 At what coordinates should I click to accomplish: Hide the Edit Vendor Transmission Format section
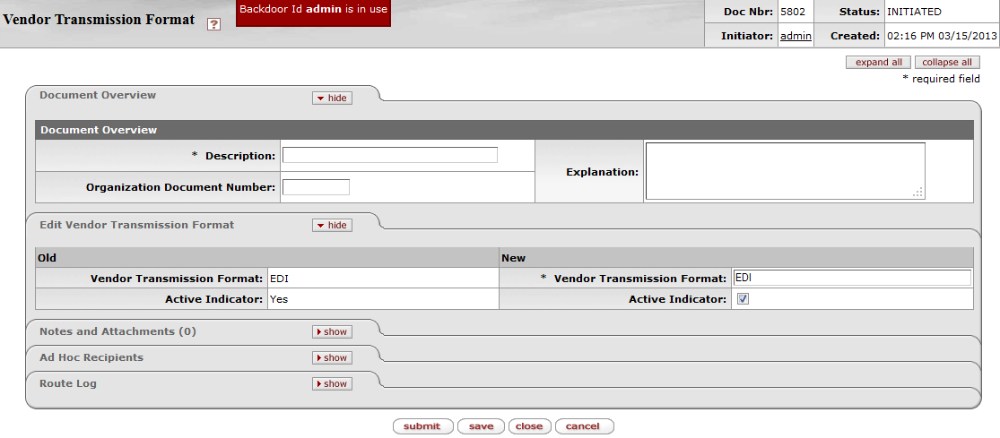(332, 226)
